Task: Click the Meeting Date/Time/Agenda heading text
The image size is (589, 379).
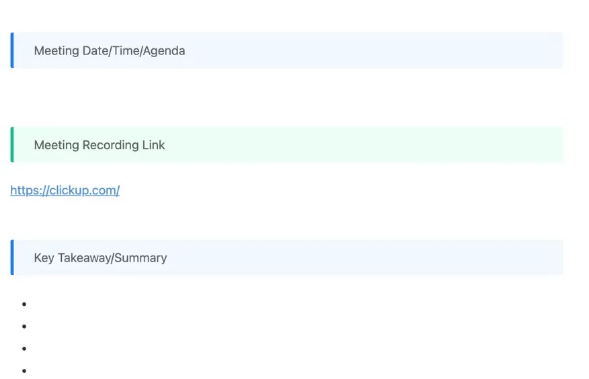Action: coord(110,50)
